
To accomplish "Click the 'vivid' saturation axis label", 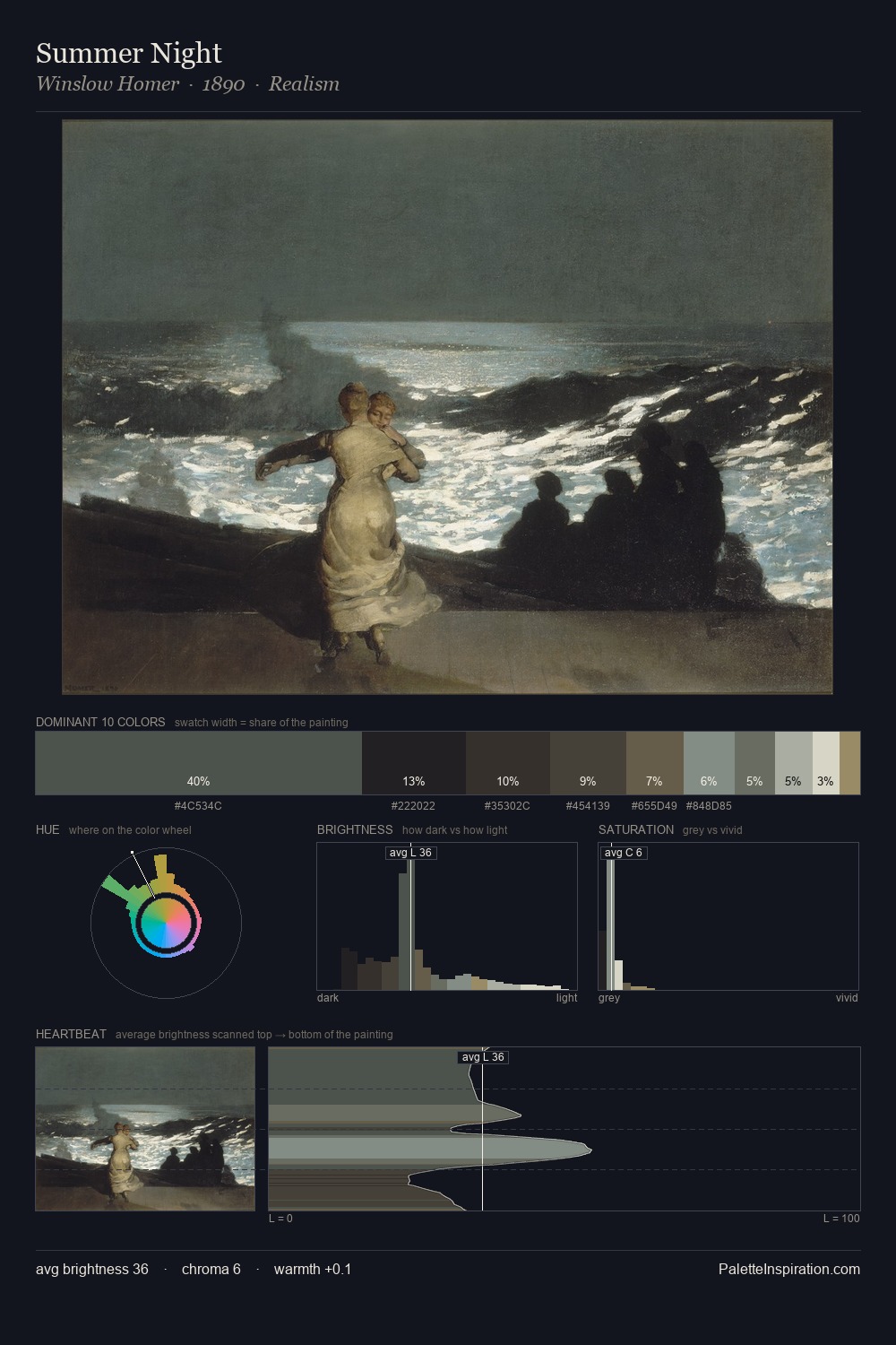I will coord(847,998).
